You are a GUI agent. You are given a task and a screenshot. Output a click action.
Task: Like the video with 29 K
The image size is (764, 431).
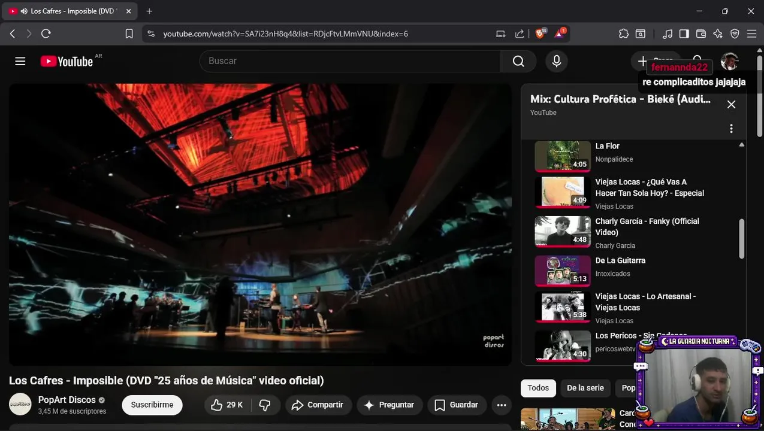tap(227, 405)
